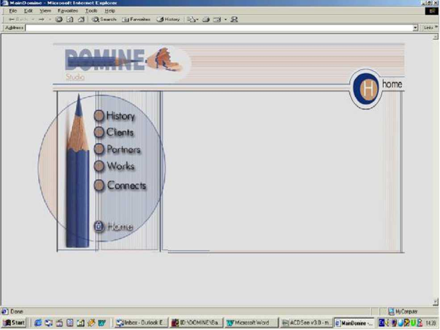The width and height of the screenshot is (440, 330).
Task: Switch to Microsoft Word taskbar button
Action: point(251,323)
